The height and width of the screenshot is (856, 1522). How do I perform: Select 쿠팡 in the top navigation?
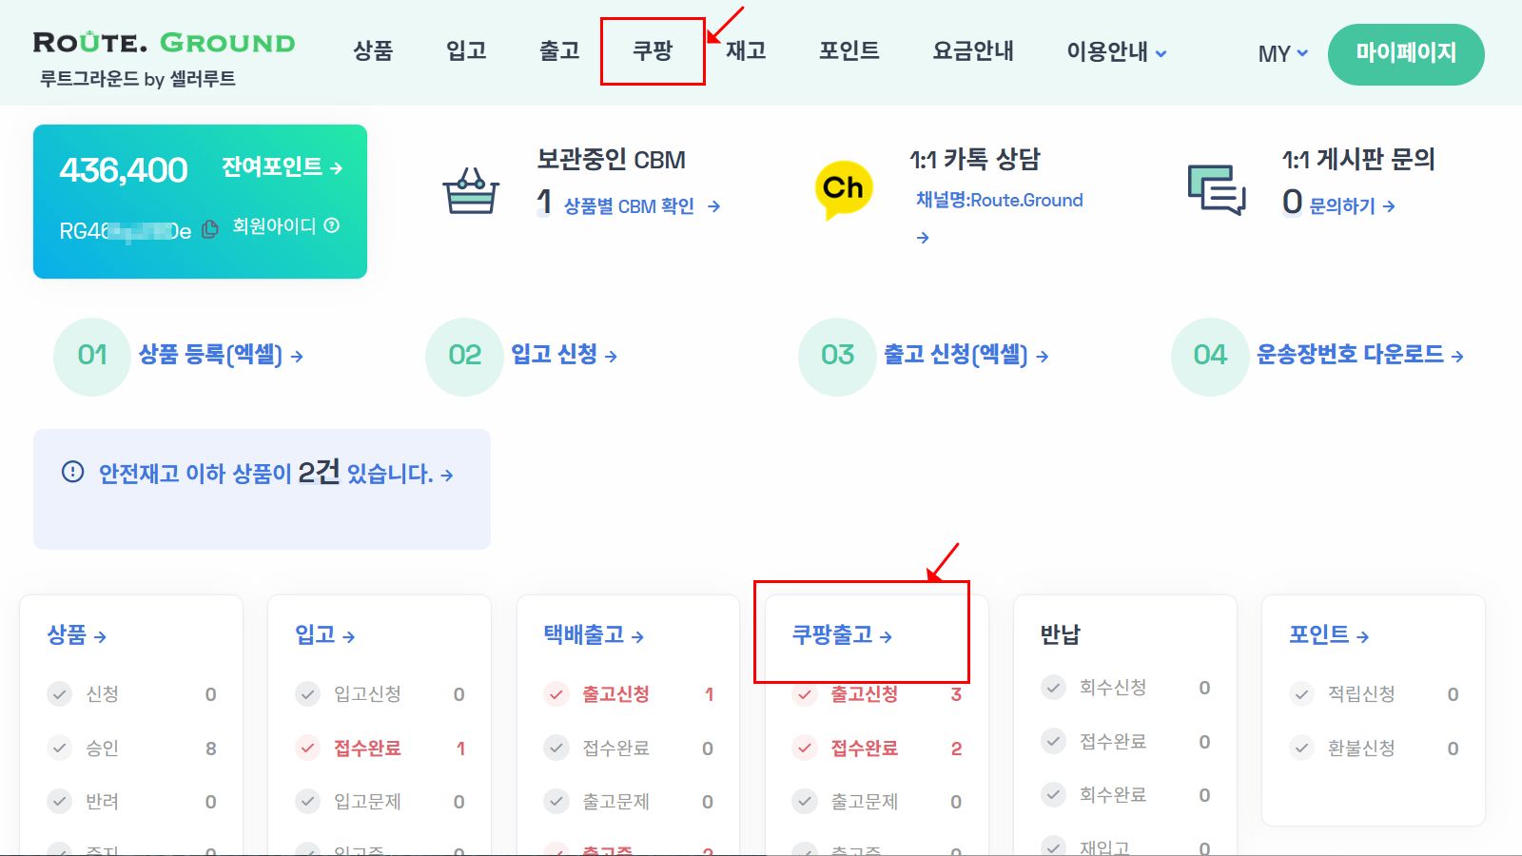coord(653,52)
